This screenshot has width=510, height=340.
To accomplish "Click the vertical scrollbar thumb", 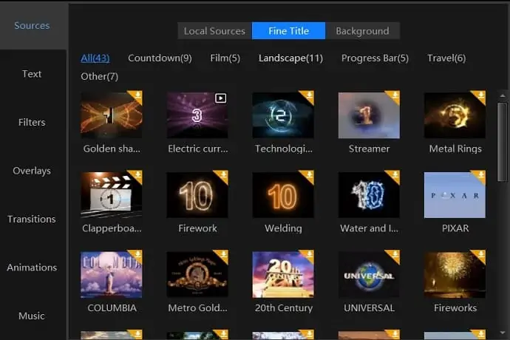I will click(503, 142).
